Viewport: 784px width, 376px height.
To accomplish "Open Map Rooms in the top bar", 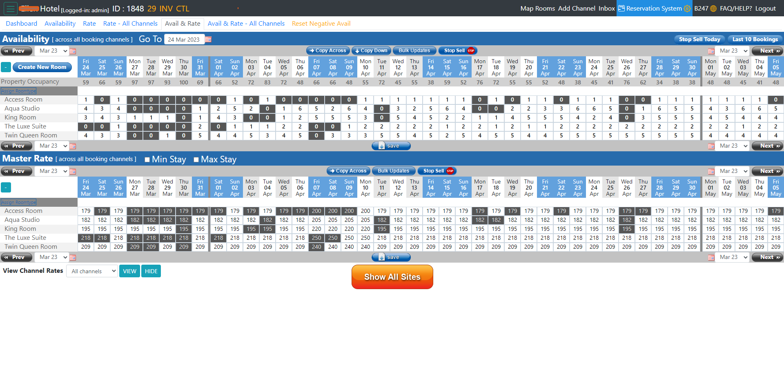I will (x=537, y=9).
